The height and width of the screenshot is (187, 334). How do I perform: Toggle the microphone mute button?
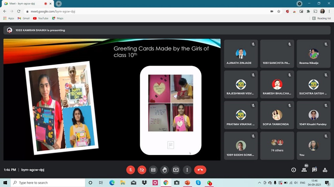131,170
